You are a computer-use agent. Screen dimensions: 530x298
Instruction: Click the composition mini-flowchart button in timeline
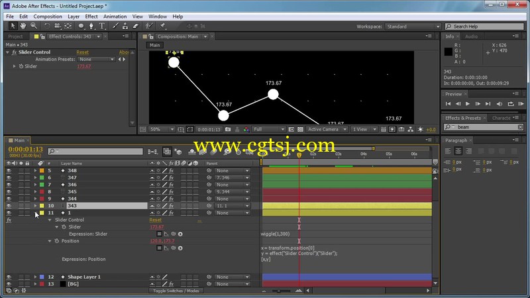pos(153,152)
